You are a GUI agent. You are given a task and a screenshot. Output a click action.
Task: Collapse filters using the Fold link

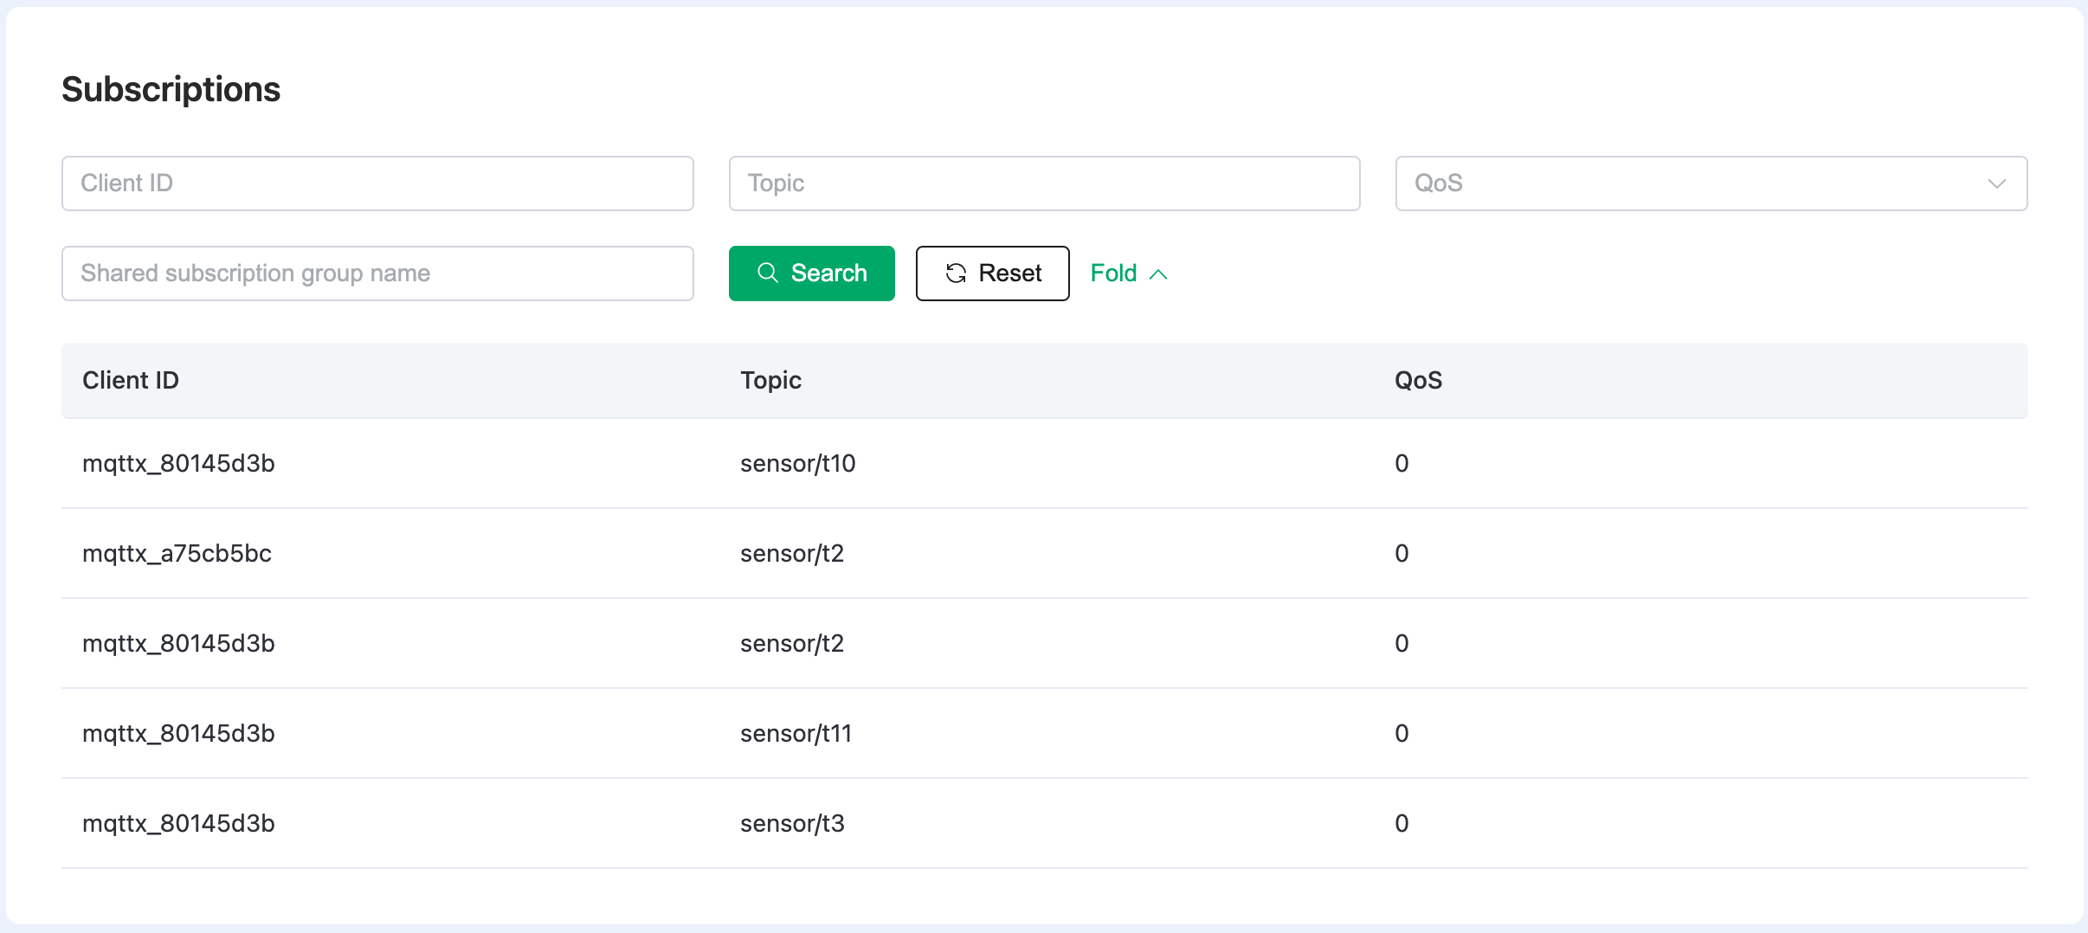(1113, 273)
